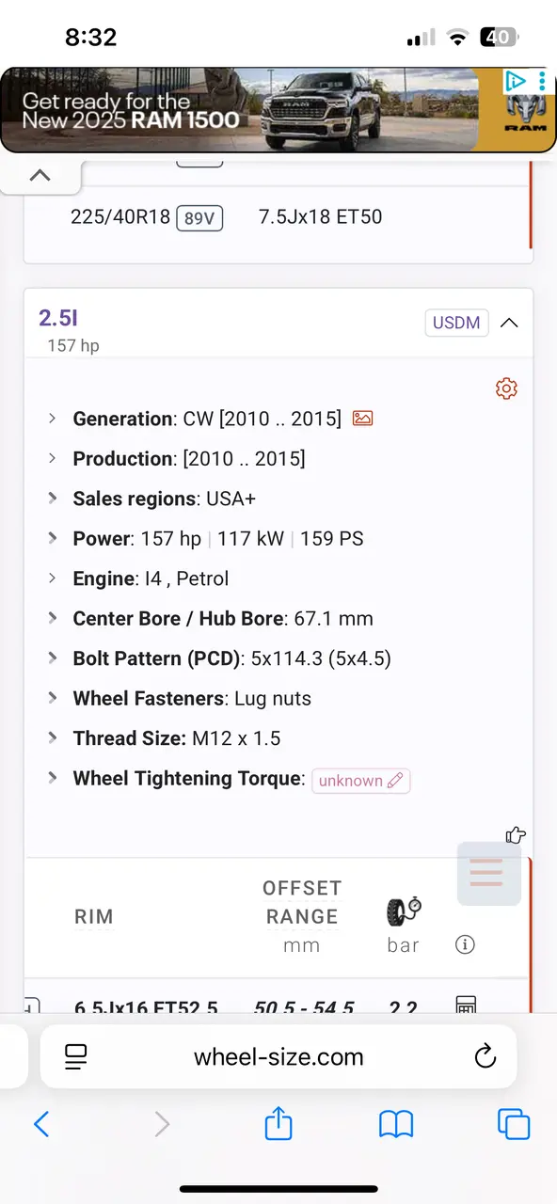
Task: Open reader/page options icon in address bar
Action: pyautogui.click(x=76, y=1056)
